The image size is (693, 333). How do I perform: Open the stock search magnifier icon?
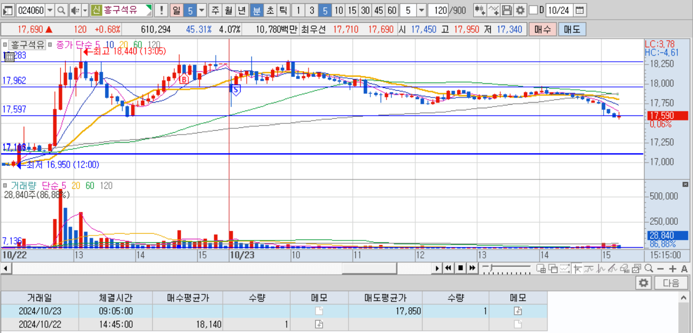[x=61, y=10]
